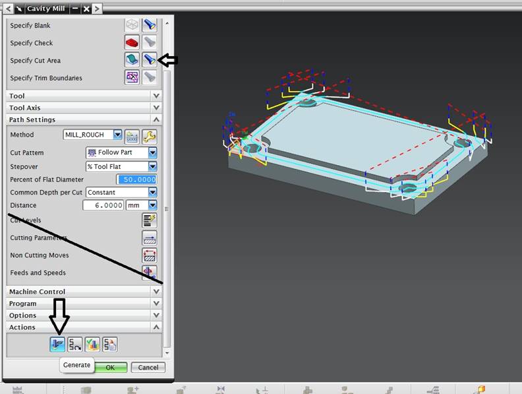The width and height of the screenshot is (522, 394).
Task: Open the Method MILL_ROUGH dropdown
Action: 117,135
